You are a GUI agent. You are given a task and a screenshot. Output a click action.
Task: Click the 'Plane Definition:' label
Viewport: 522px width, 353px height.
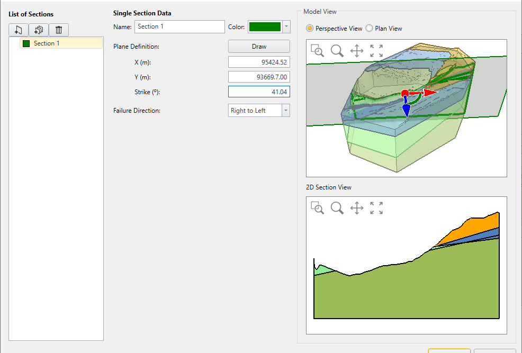[136, 47]
